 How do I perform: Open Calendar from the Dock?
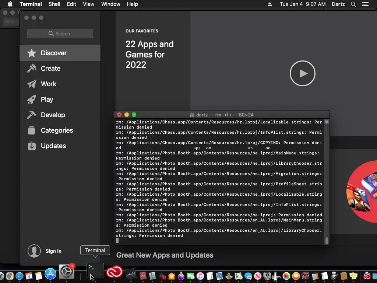pyautogui.click(x=29, y=276)
